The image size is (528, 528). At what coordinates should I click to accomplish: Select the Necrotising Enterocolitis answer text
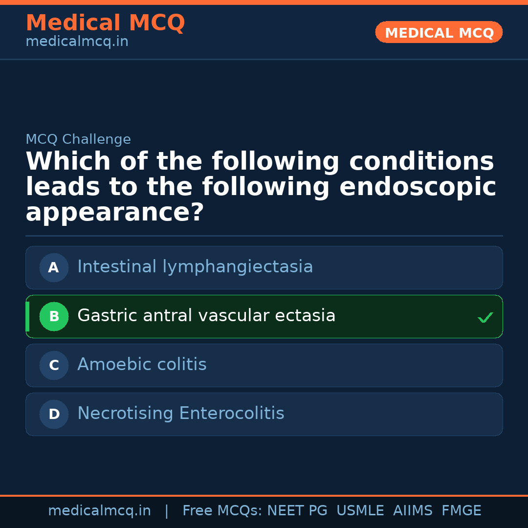(181, 414)
